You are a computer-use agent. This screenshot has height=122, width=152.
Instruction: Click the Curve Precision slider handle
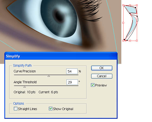point(49,76)
